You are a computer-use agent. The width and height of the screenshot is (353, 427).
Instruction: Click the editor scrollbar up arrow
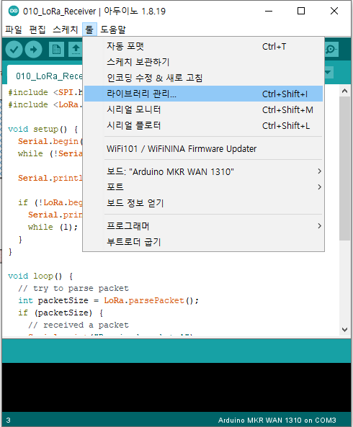pos(344,91)
